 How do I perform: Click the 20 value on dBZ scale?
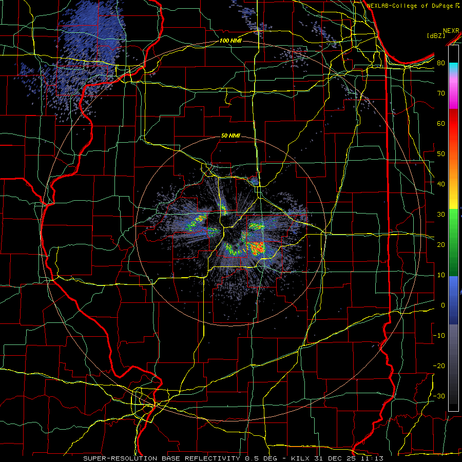coord(441,244)
